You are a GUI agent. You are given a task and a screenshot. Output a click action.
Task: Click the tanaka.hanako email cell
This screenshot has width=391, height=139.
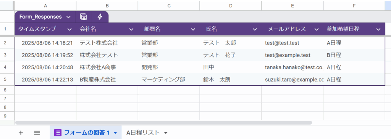292,67
